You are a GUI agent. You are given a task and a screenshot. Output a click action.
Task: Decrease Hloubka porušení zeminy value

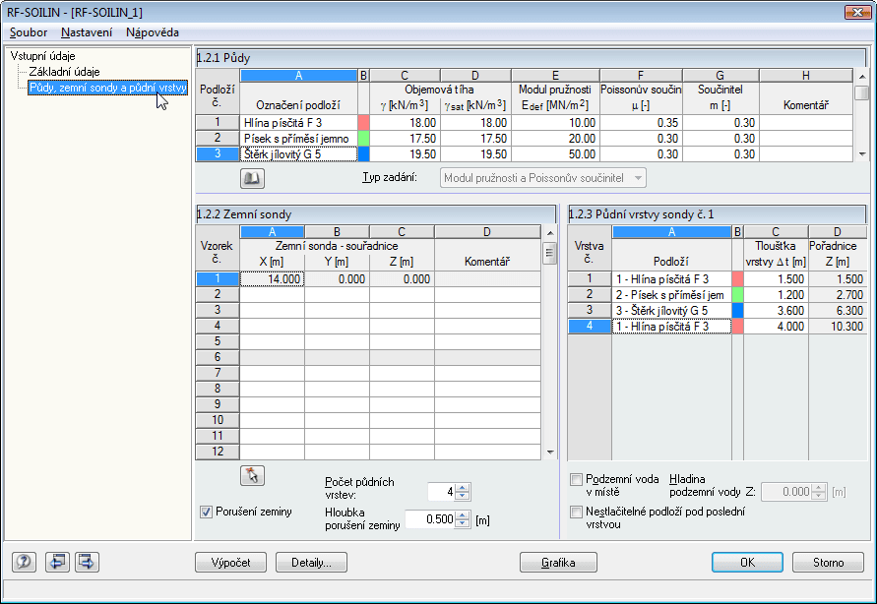click(462, 523)
